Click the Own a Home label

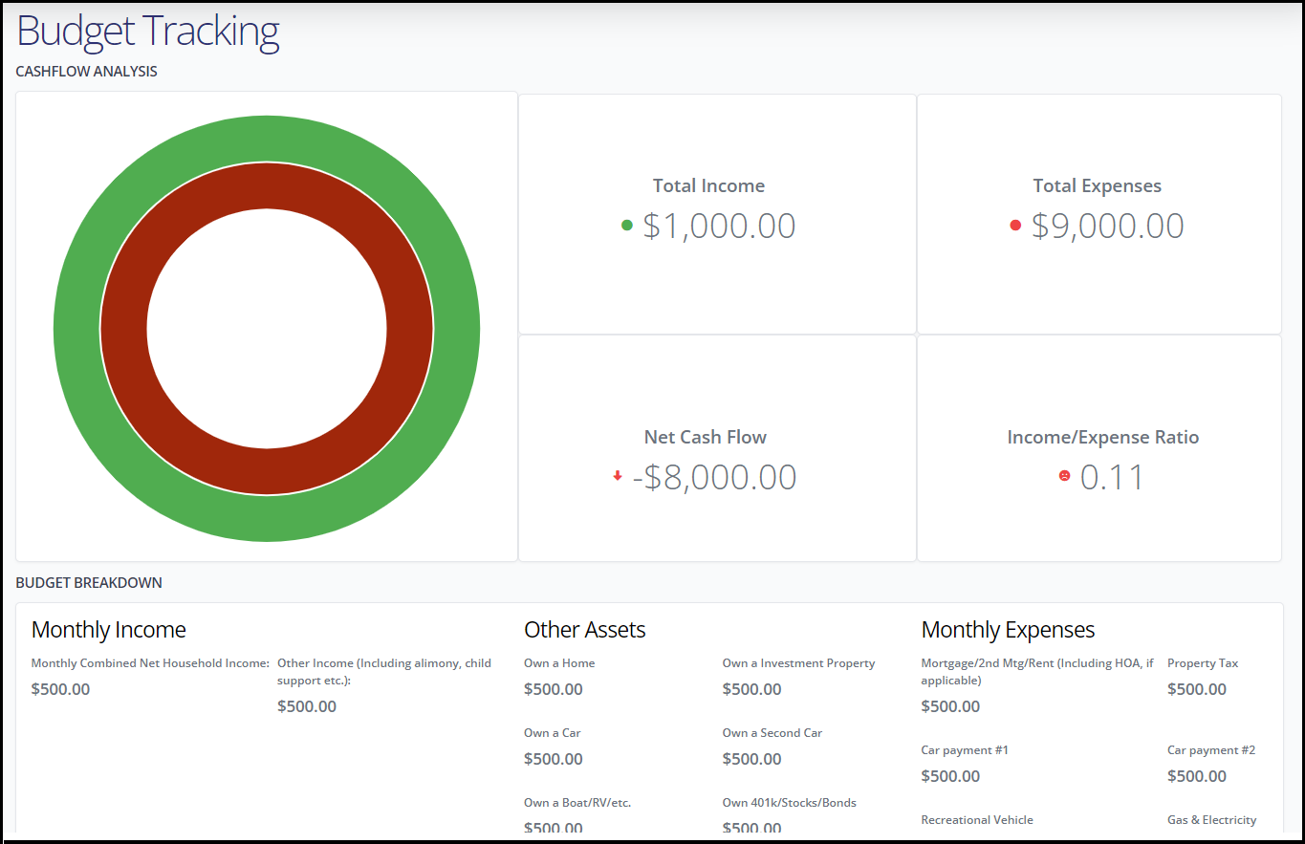pos(559,663)
